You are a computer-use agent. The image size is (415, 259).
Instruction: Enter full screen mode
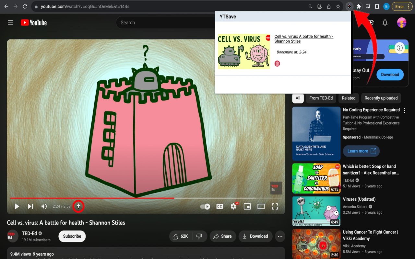tap(275, 206)
